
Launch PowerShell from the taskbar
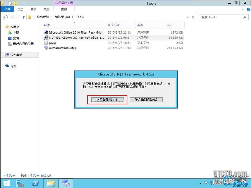point(35,183)
